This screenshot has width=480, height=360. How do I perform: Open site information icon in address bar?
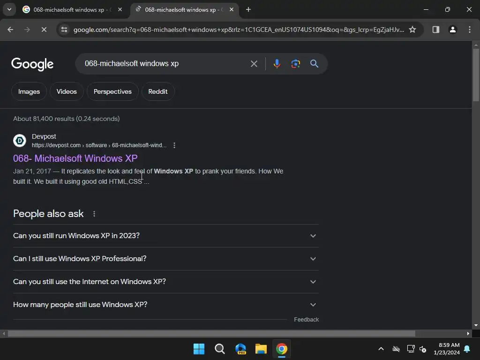64,30
